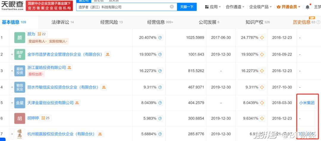
Task: Expand the 金华市造梦者企业管理合伙企业 row
Action: (12, 55)
